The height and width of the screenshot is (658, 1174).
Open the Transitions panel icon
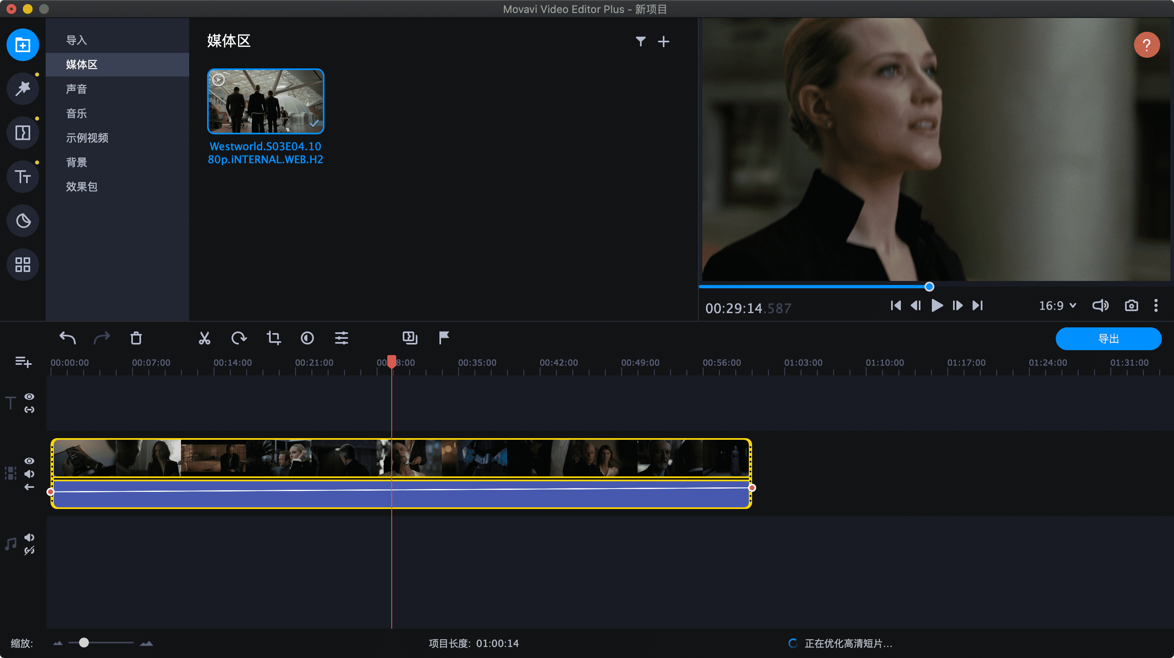click(x=23, y=132)
